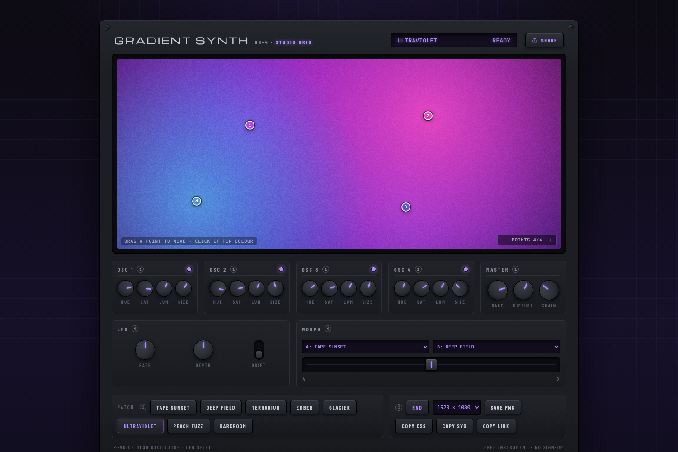Flip the LFO DRIFT switch

click(x=259, y=350)
